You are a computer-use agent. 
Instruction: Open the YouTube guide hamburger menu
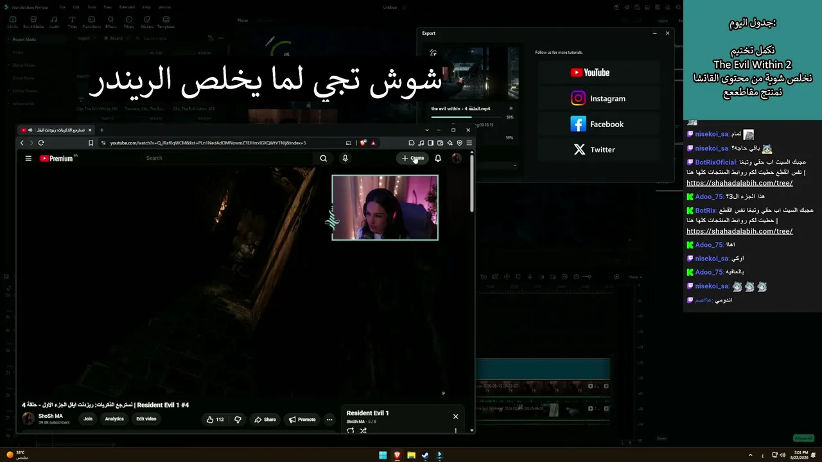click(x=28, y=158)
